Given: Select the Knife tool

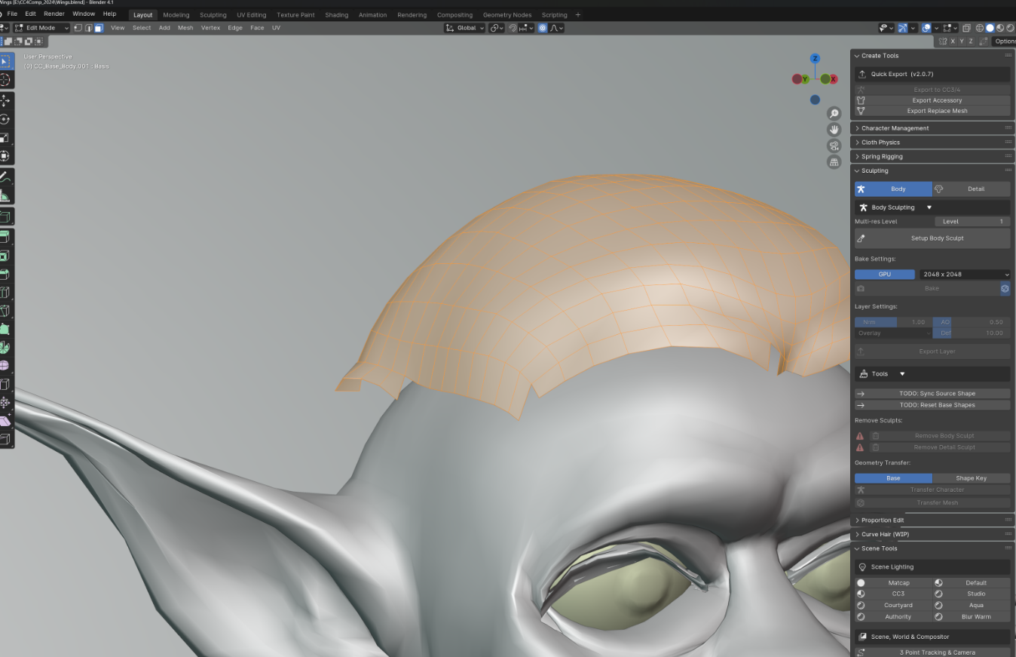Looking at the screenshot, I should click(x=5, y=310).
